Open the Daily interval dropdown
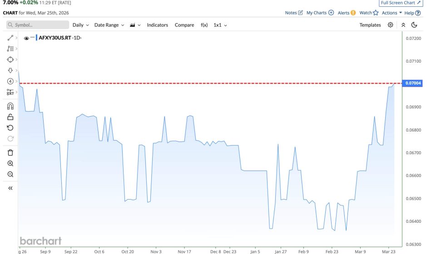 point(80,25)
